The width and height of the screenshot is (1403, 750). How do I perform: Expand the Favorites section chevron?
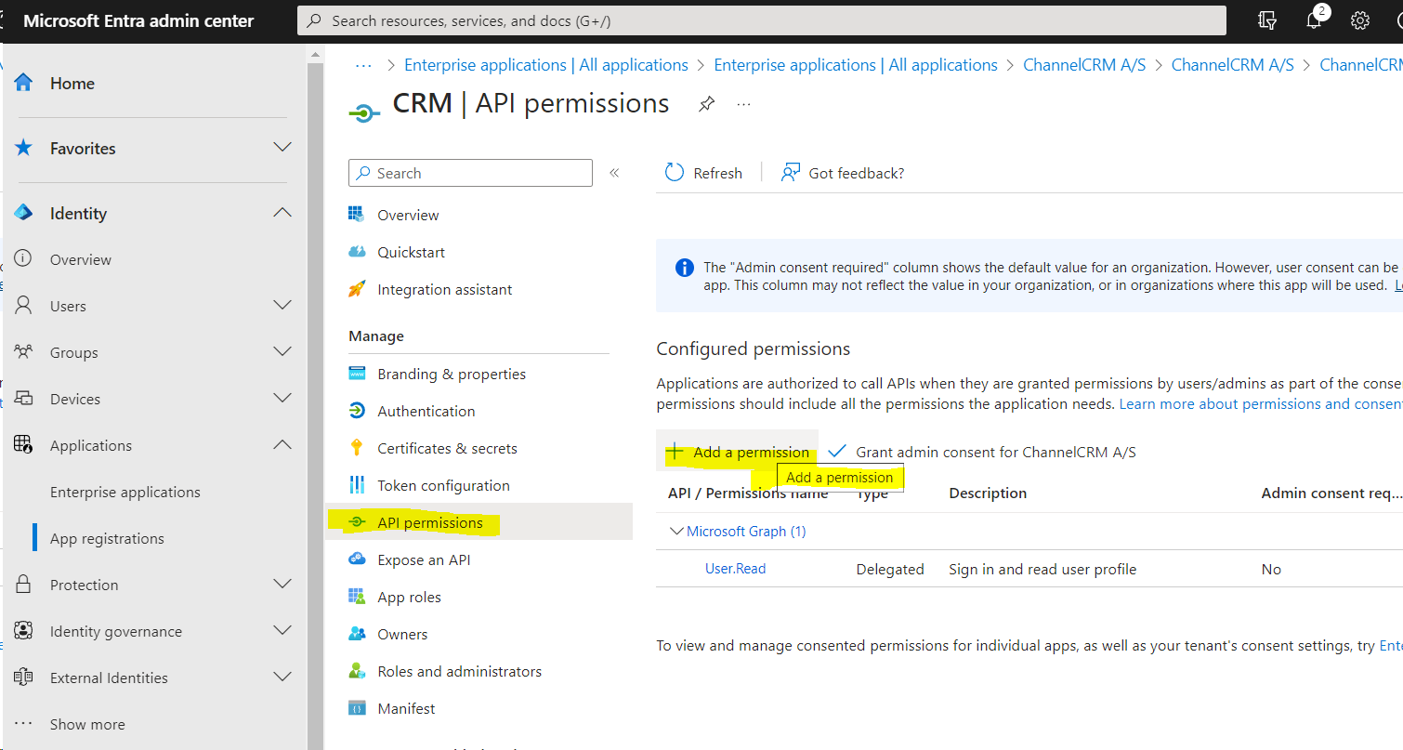[282, 148]
